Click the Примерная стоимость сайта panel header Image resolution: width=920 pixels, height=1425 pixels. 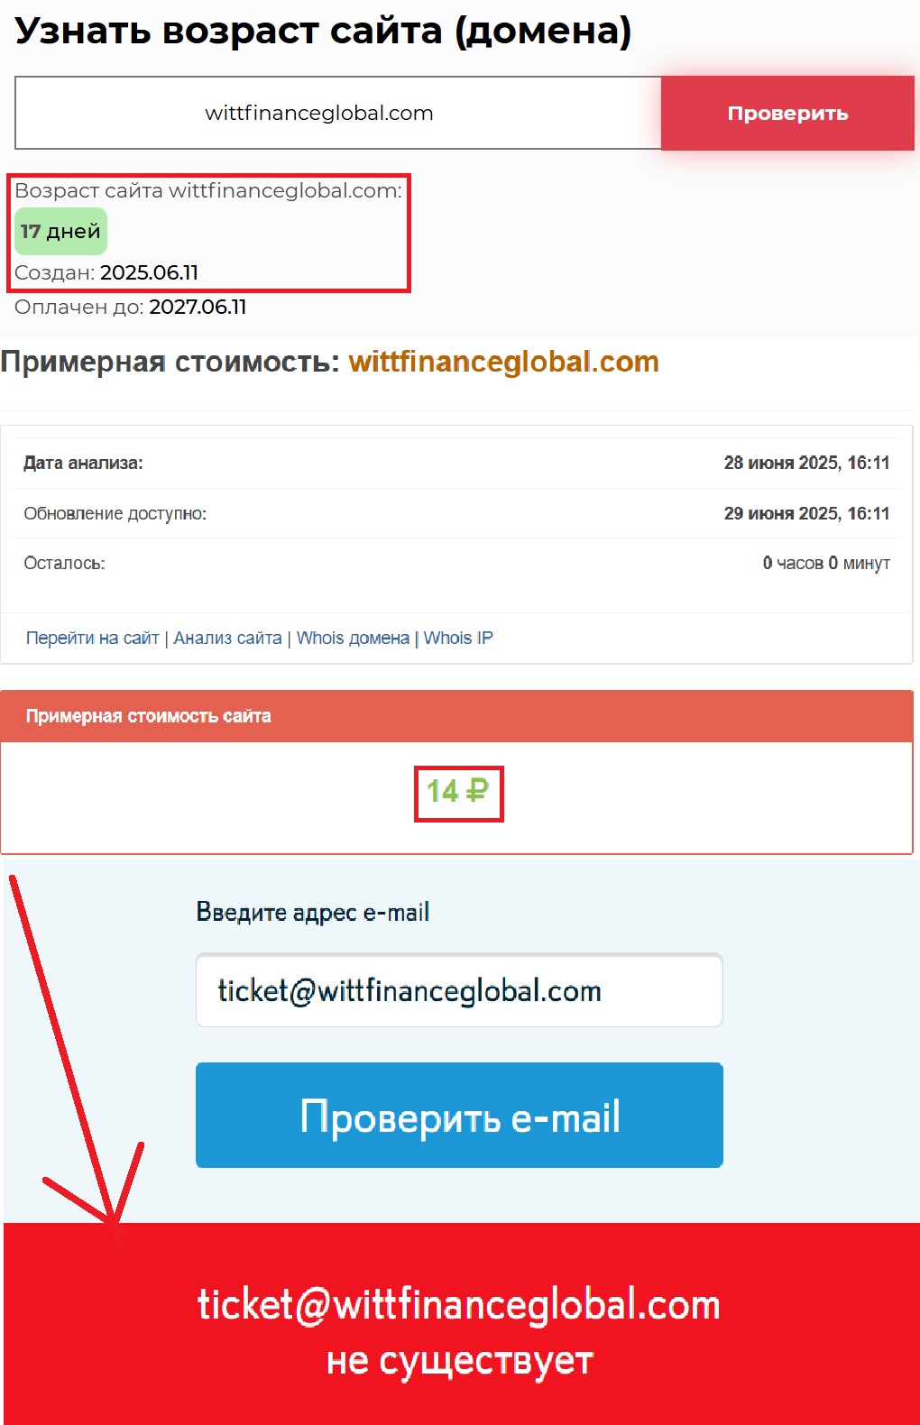point(456,716)
